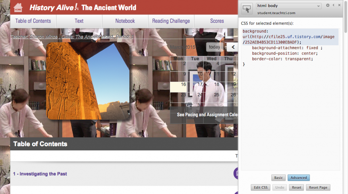Click the background-attachment: fixed line

point(287,48)
